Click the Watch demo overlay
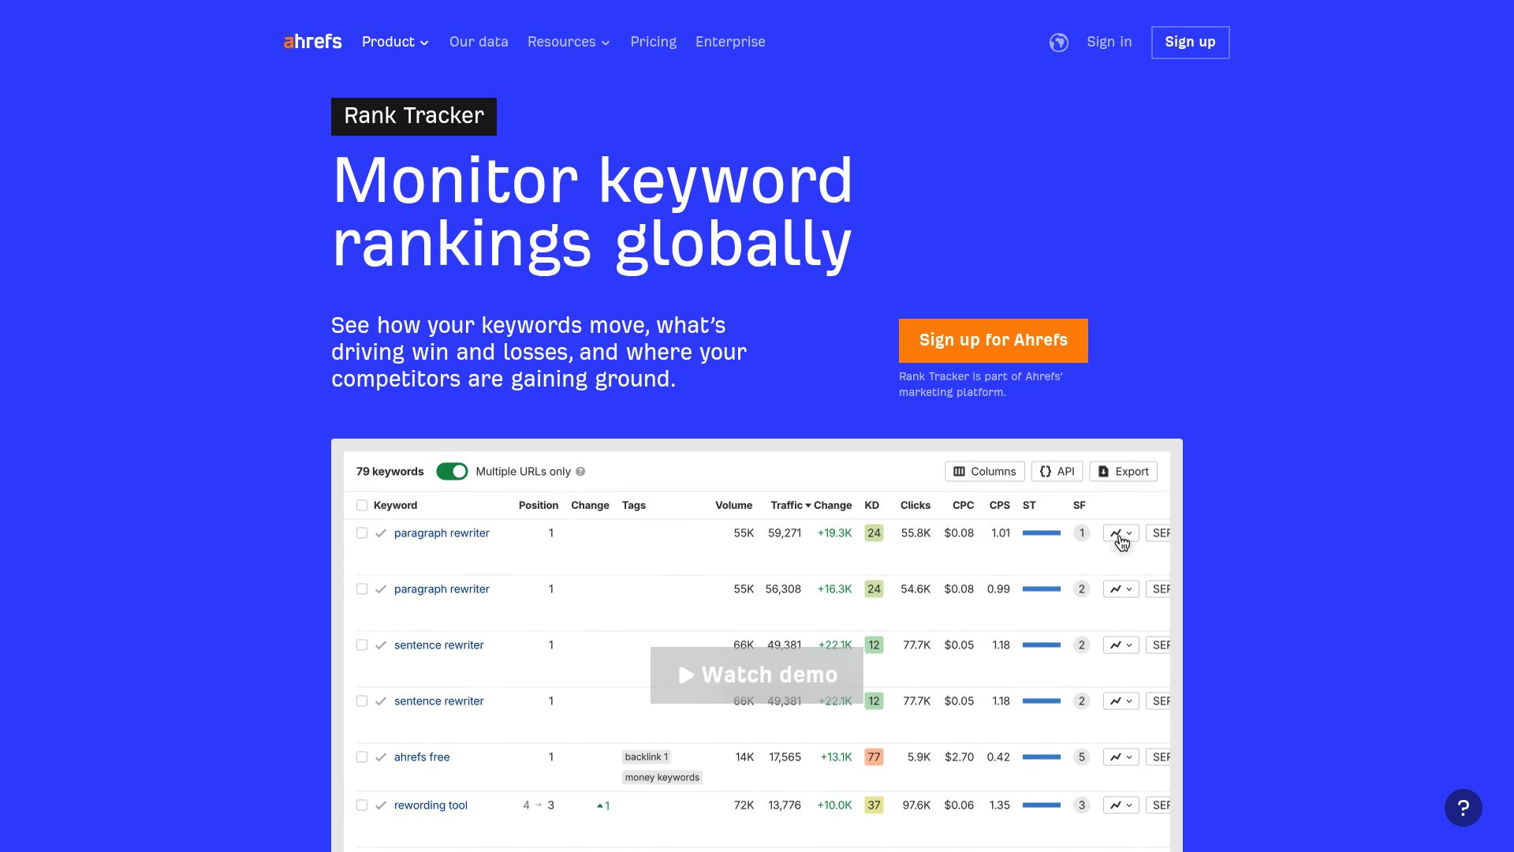Screen dimensions: 1514x852 pyautogui.click(x=756, y=674)
